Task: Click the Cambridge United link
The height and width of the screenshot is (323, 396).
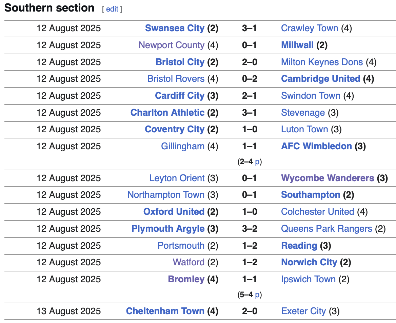Action: coord(320,79)
